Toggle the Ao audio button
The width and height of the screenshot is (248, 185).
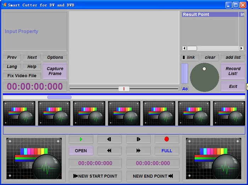[185, 89]
